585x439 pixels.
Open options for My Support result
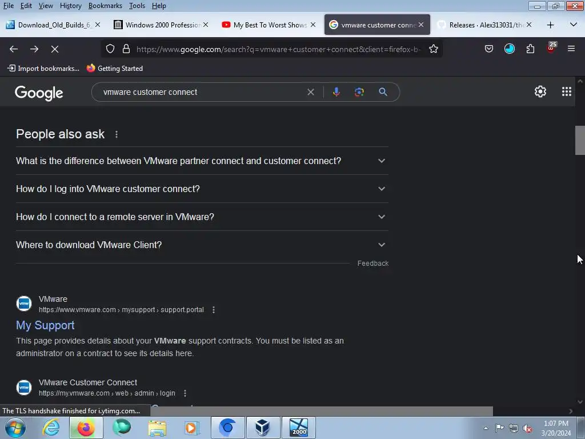(214, 310)
